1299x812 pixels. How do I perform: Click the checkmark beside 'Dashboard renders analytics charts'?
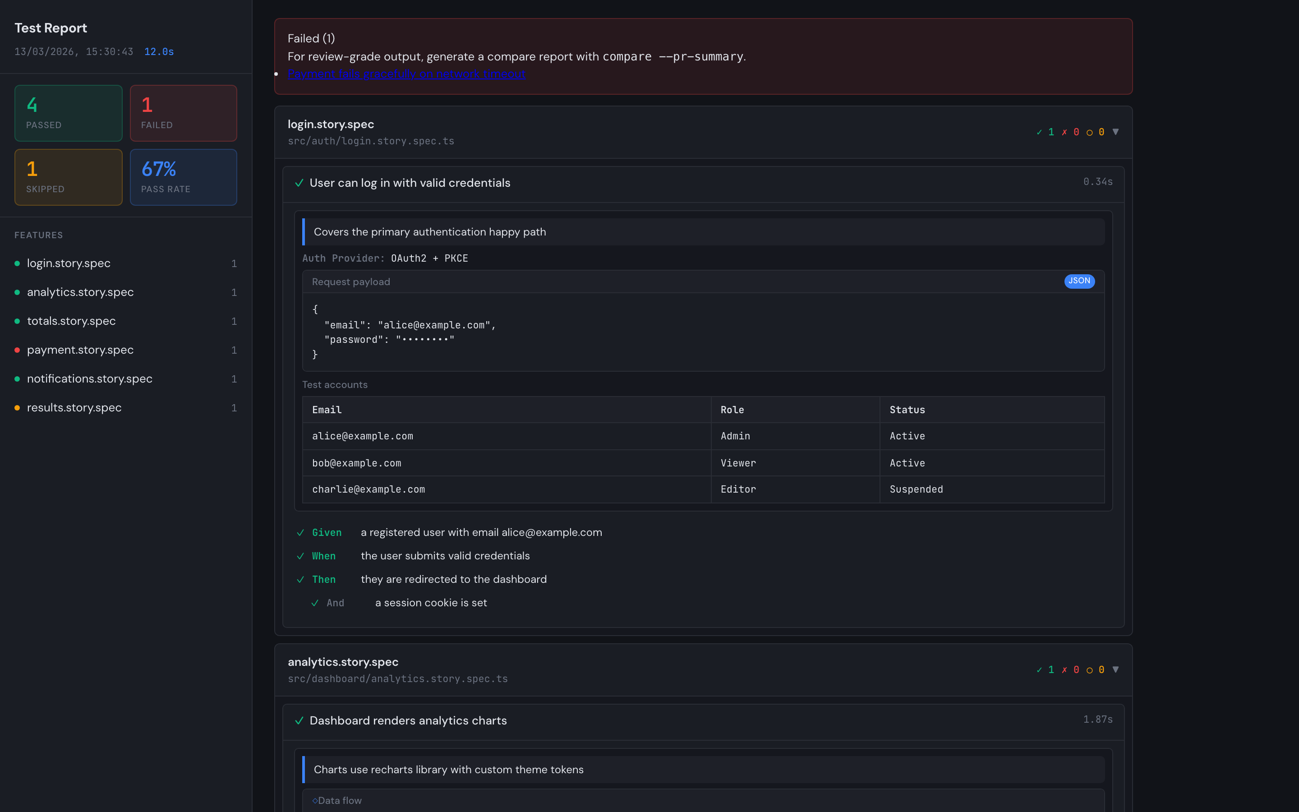pyautogui.click(x=299, y=721)
